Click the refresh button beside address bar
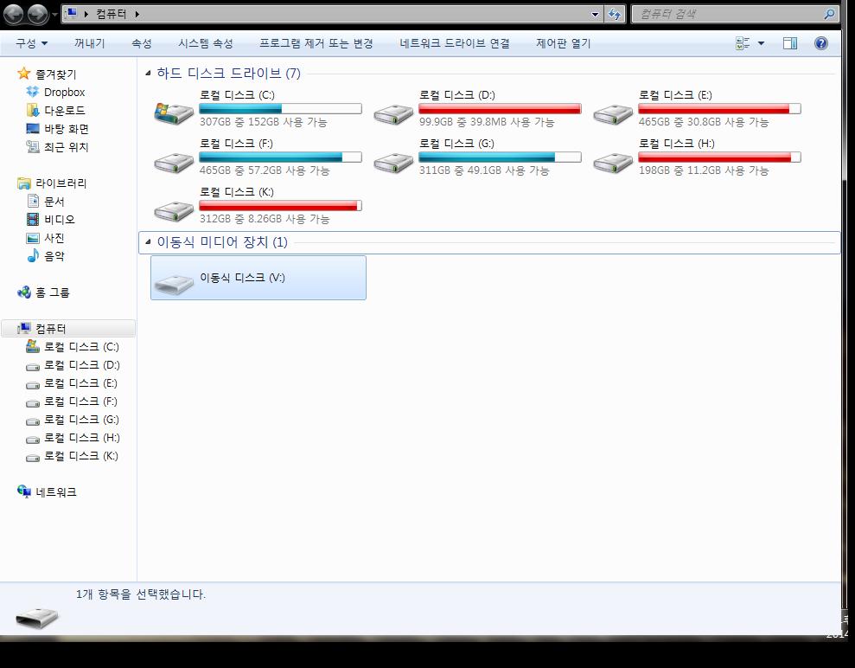 pyautogui.click(x=615, y=14)
